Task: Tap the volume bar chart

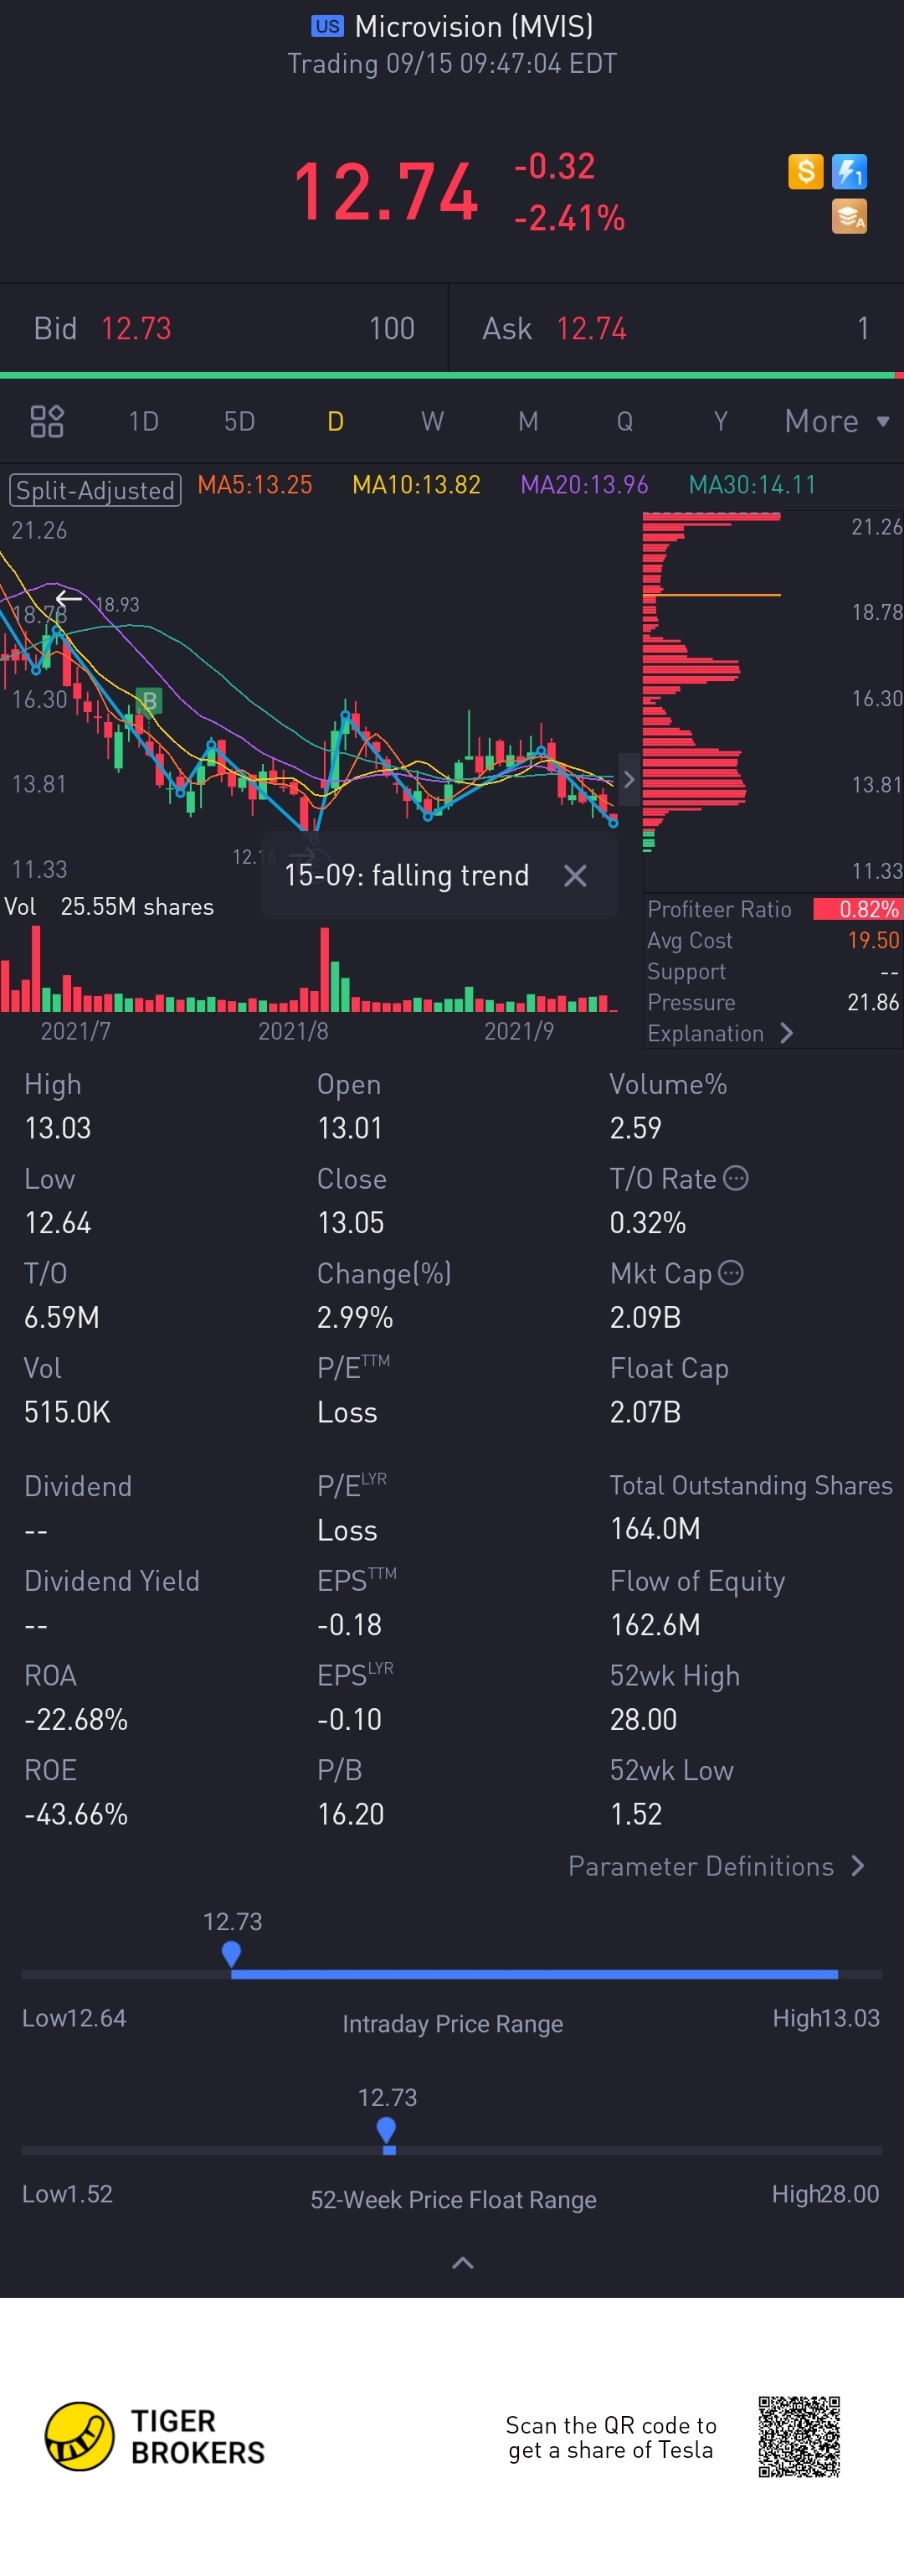Action: click(310, 968)
